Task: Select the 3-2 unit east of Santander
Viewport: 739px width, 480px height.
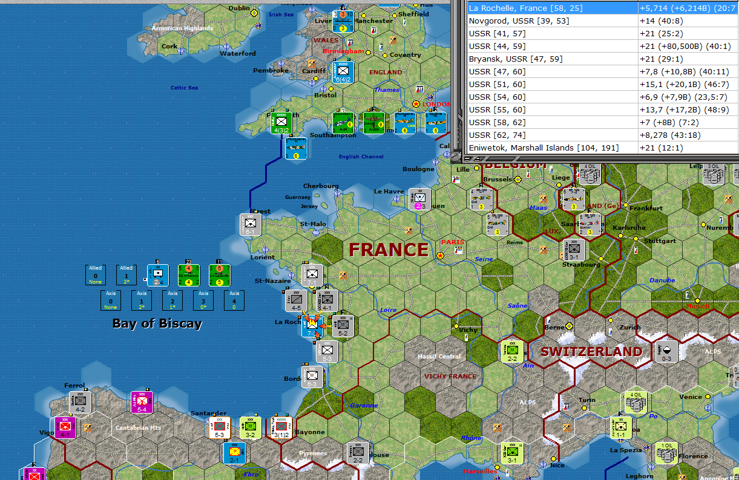Action: pyautogui.click(x=251, y=427)
